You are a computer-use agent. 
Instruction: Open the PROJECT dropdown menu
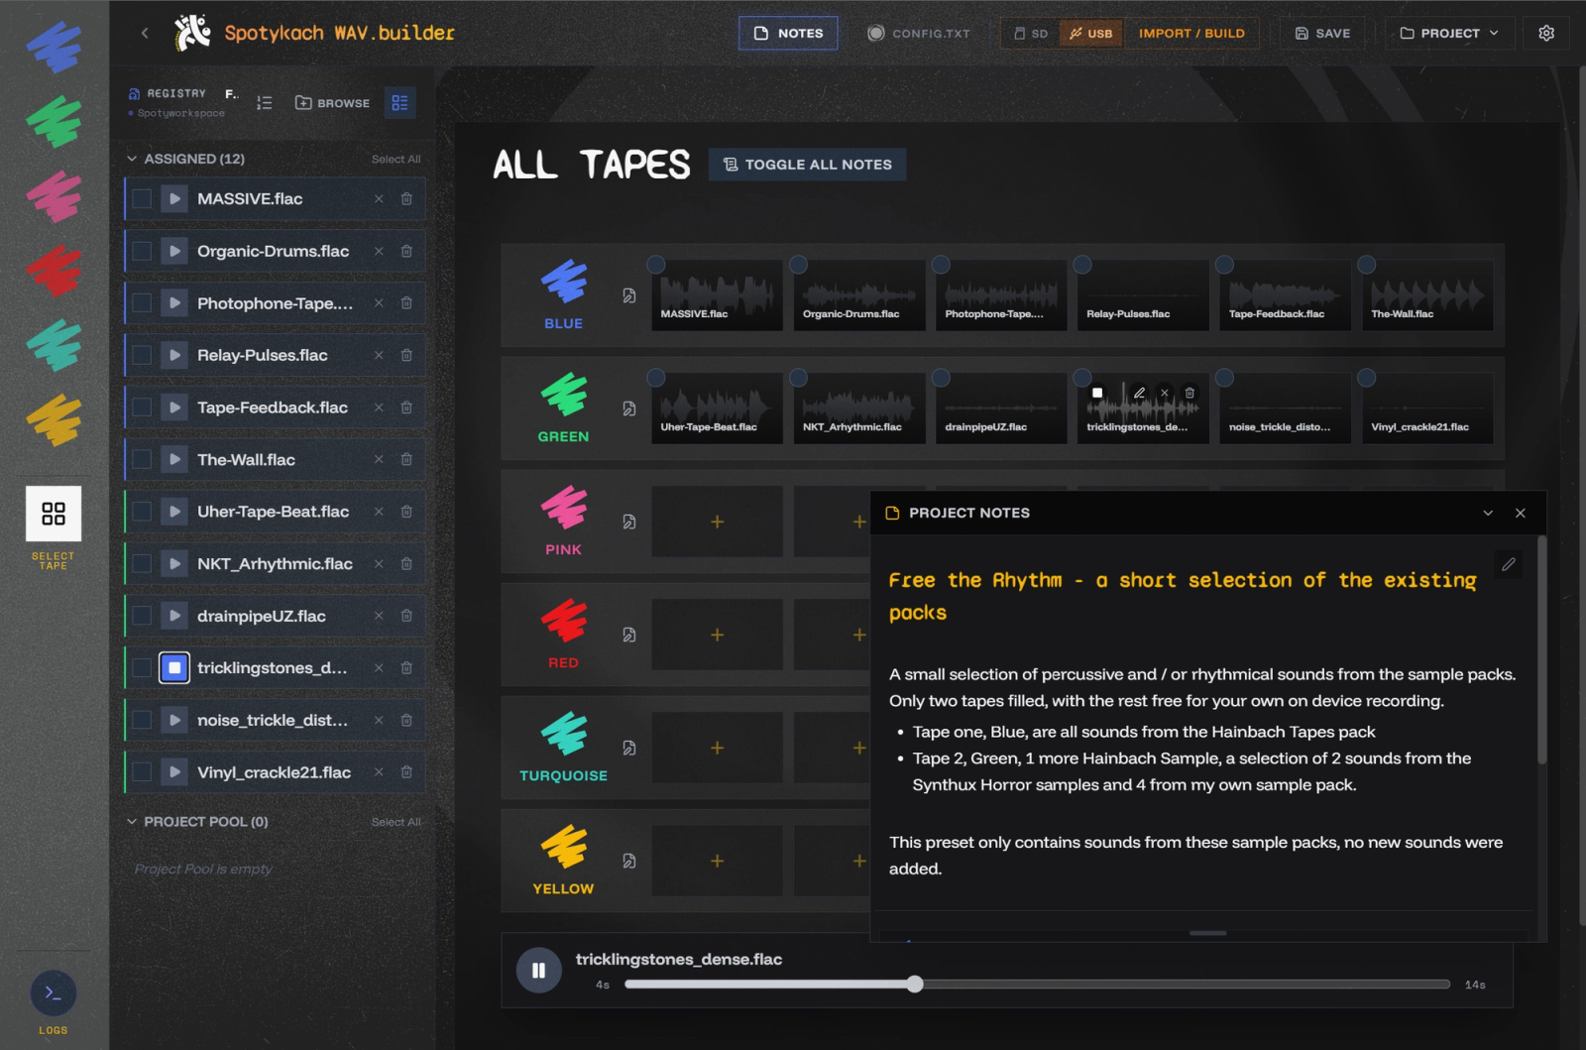coord(1449,33)
